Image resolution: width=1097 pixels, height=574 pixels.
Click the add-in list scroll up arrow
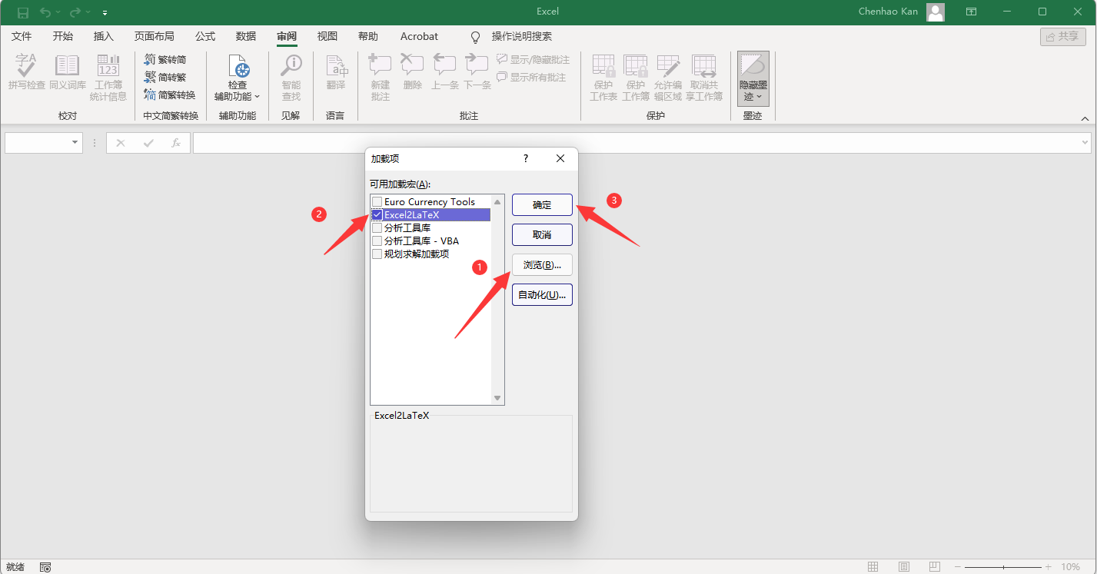497,202
